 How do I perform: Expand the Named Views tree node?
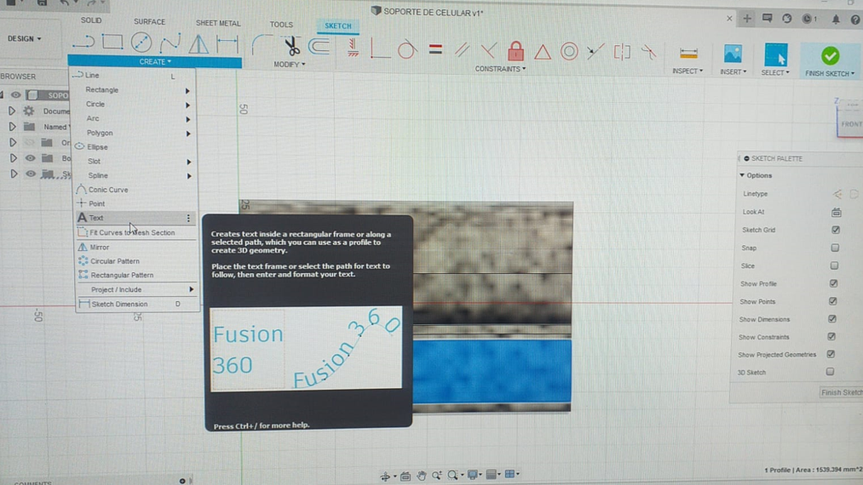point(12,127)
